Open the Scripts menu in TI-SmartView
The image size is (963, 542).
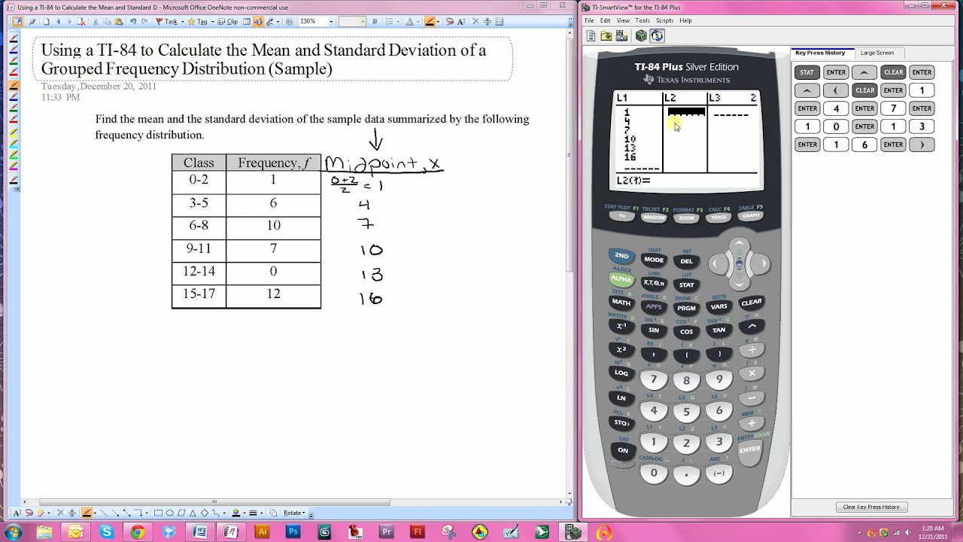(x=664, y=20)
